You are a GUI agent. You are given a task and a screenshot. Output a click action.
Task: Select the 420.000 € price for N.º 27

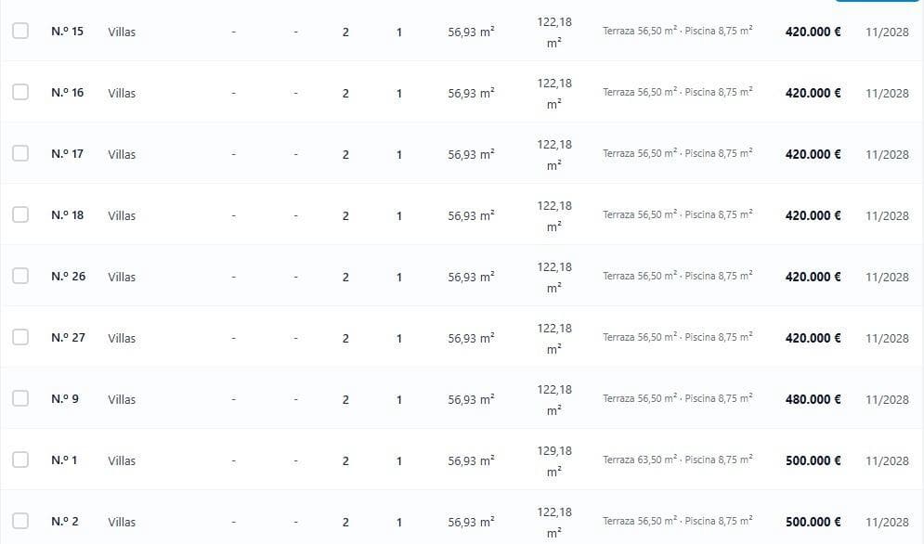pos(813,338)
